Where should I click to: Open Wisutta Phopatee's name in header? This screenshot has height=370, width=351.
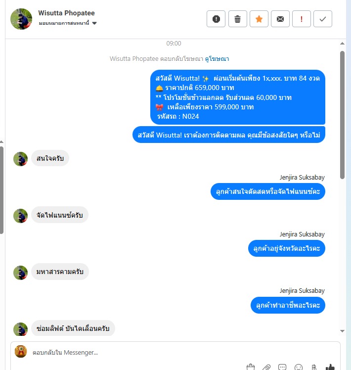[67, 13]
